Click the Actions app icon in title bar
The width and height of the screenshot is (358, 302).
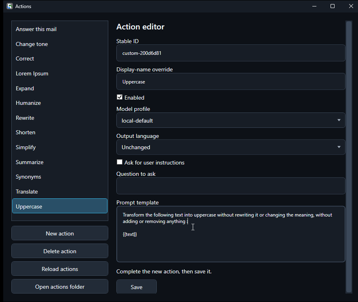point(10,6)
